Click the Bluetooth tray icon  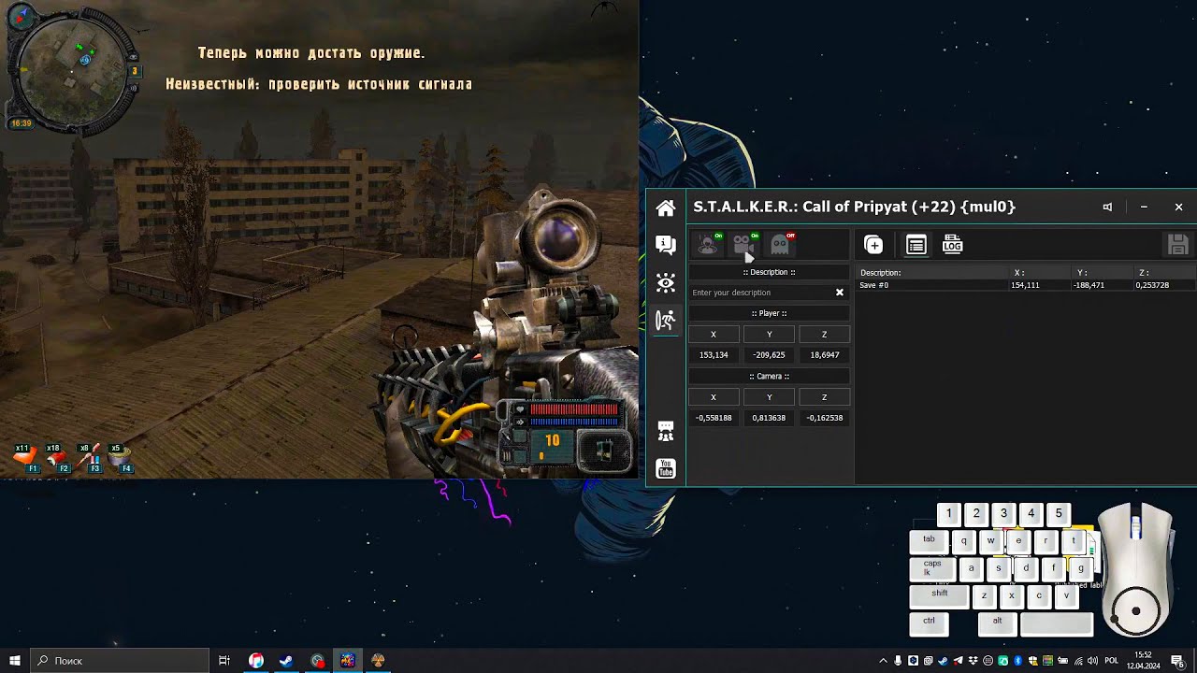point(1017,661)
